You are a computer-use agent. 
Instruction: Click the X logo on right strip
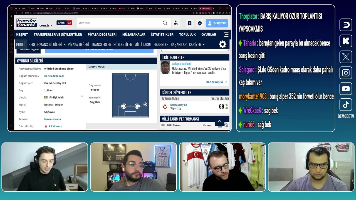(x=346, y=57)
